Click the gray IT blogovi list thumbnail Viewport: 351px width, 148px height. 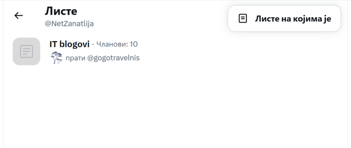click(26, 51)
